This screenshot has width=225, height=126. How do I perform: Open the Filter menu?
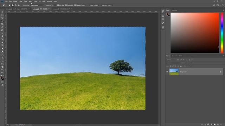[35, 1]
